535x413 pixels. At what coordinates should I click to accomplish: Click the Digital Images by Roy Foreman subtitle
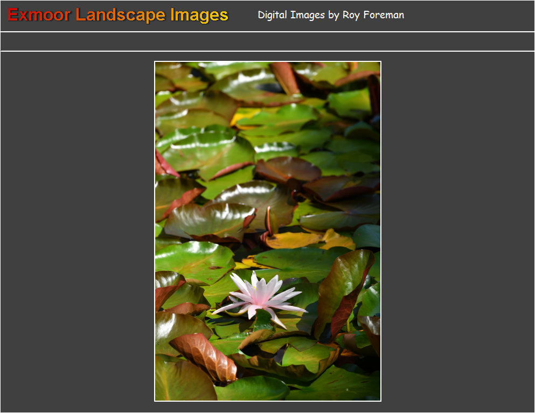[330, 15]
